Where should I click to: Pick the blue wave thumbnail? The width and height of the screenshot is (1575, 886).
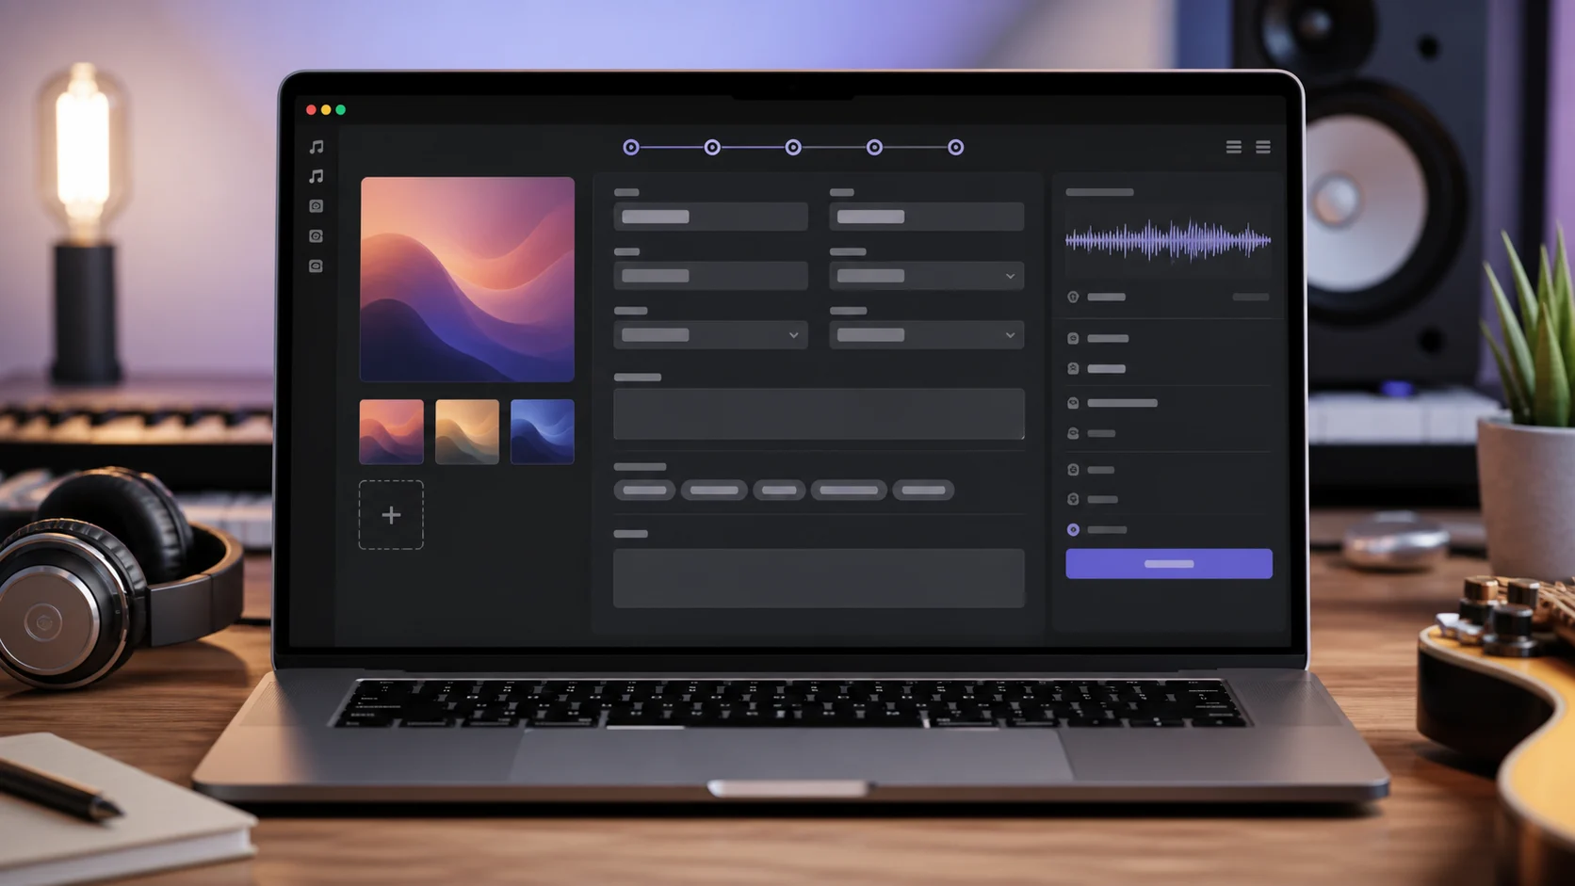543,431
